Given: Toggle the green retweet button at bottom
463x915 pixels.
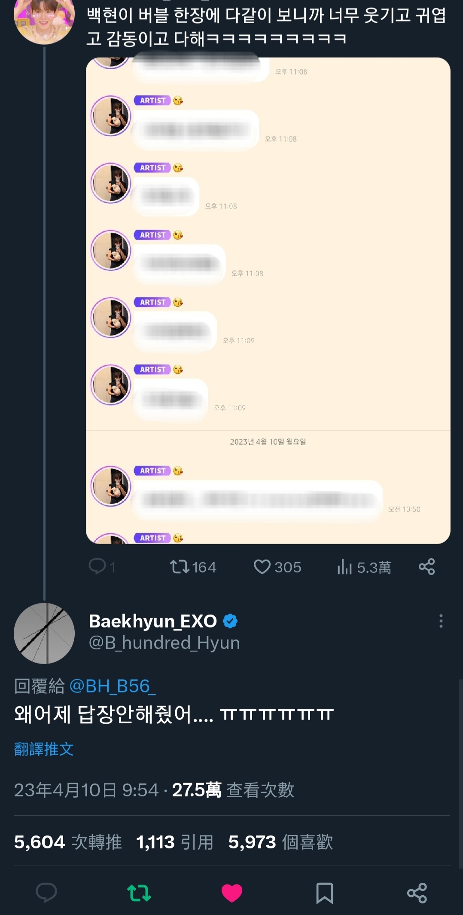Looking at the screenshot, I should click(x=139, y=893).
